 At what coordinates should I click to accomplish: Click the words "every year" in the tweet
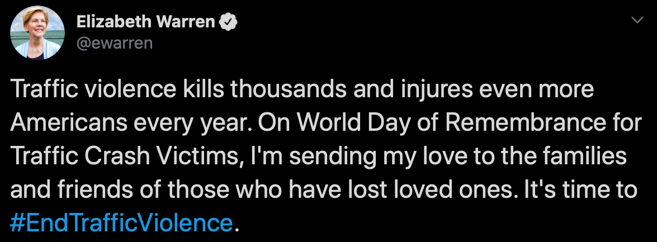pos(207,124)
